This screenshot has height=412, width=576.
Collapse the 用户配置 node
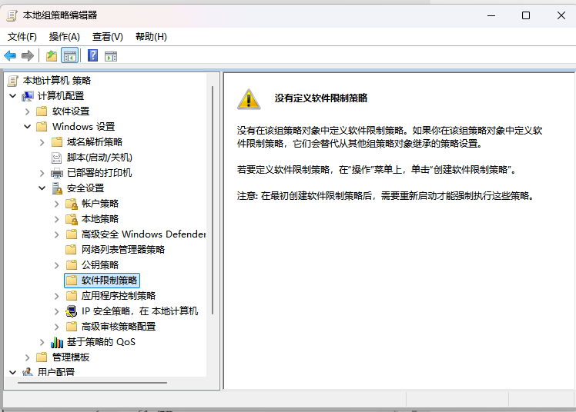tap(13, 372)
